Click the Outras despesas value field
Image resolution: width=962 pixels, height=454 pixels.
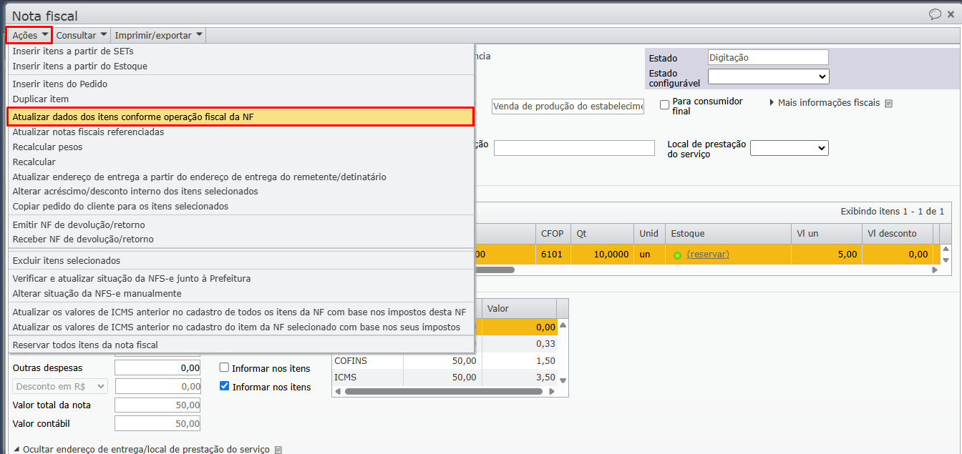tap(157, 368)
